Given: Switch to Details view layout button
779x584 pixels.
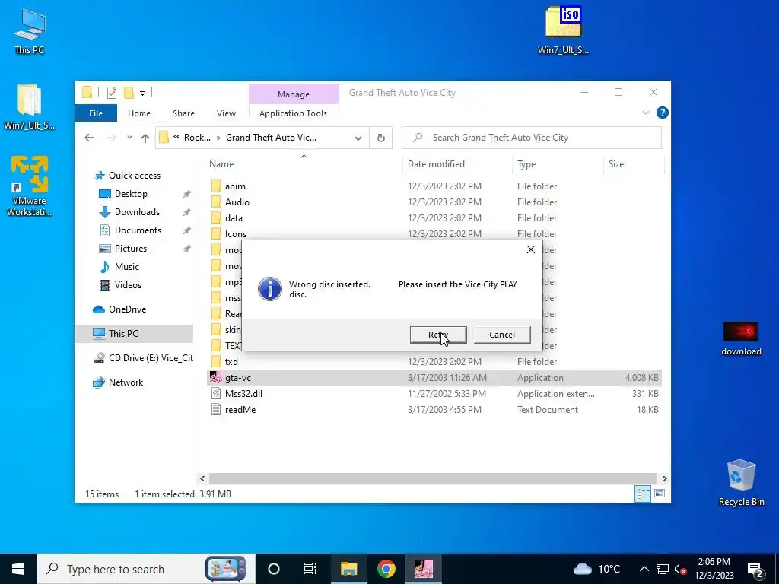Looking at the screenshot, I should [x=643, y=494].
